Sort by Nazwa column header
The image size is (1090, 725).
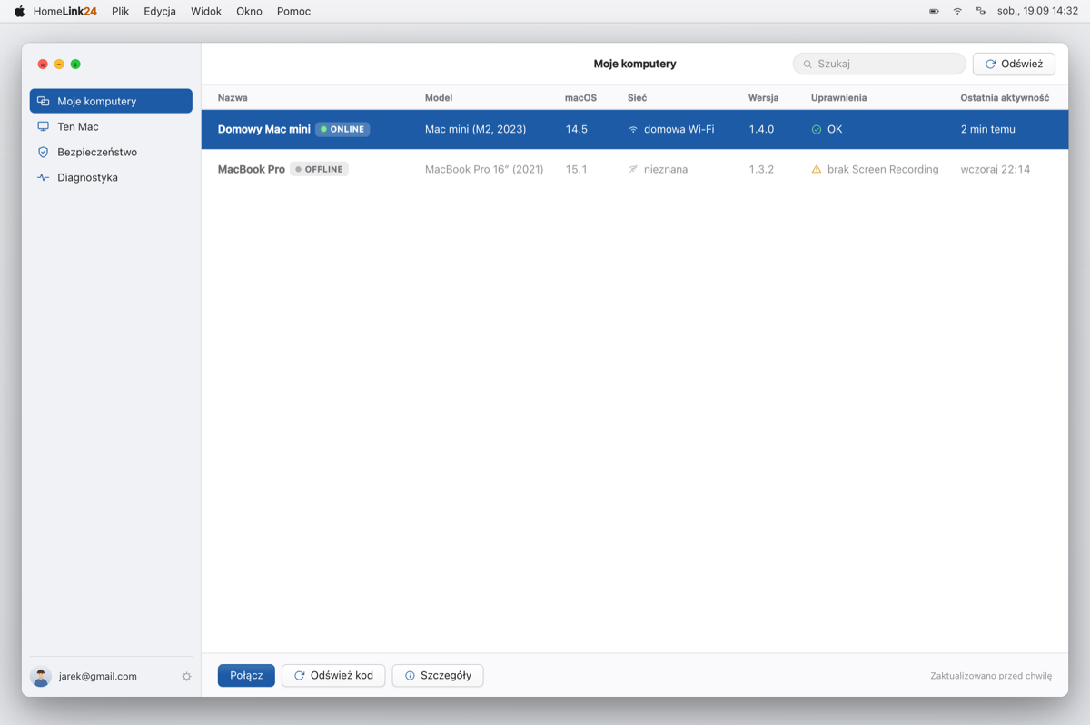pos(233,97)
